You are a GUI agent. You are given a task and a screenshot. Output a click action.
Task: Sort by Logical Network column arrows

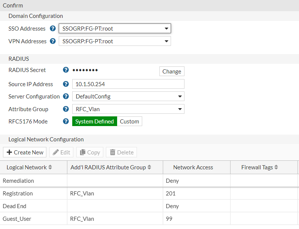50,167
